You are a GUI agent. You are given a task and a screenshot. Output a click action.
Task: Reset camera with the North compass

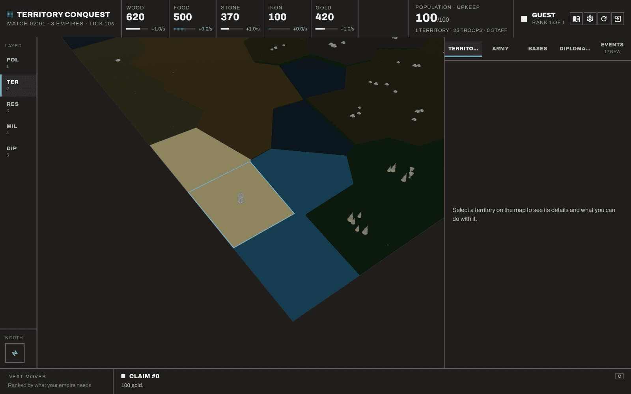15,353
